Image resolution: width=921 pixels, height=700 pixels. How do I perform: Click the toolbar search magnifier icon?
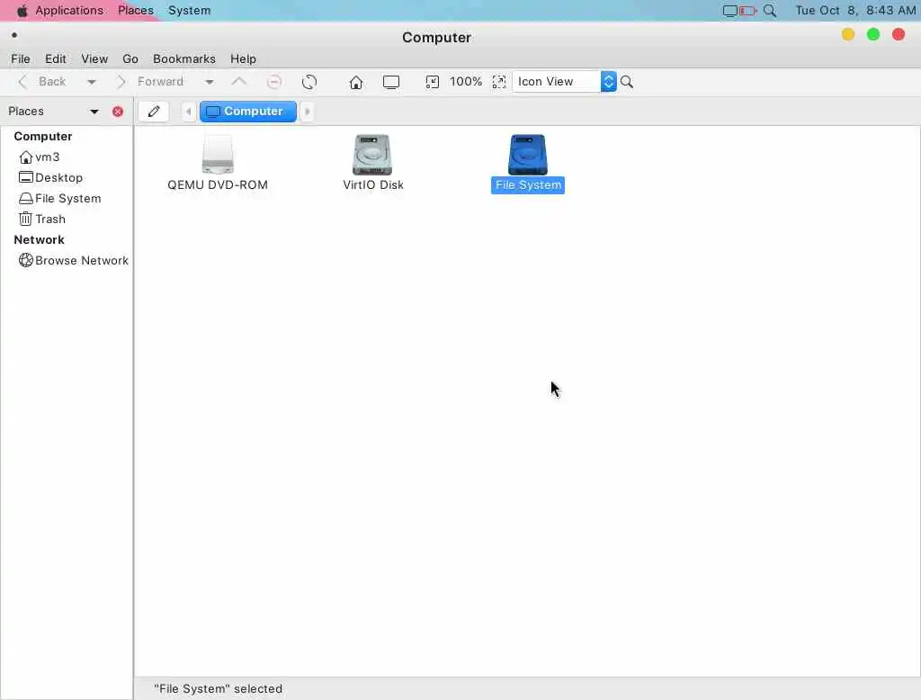tap(627, 82)
